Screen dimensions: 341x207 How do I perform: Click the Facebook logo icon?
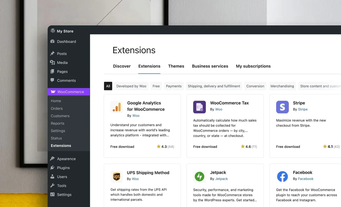282,177
